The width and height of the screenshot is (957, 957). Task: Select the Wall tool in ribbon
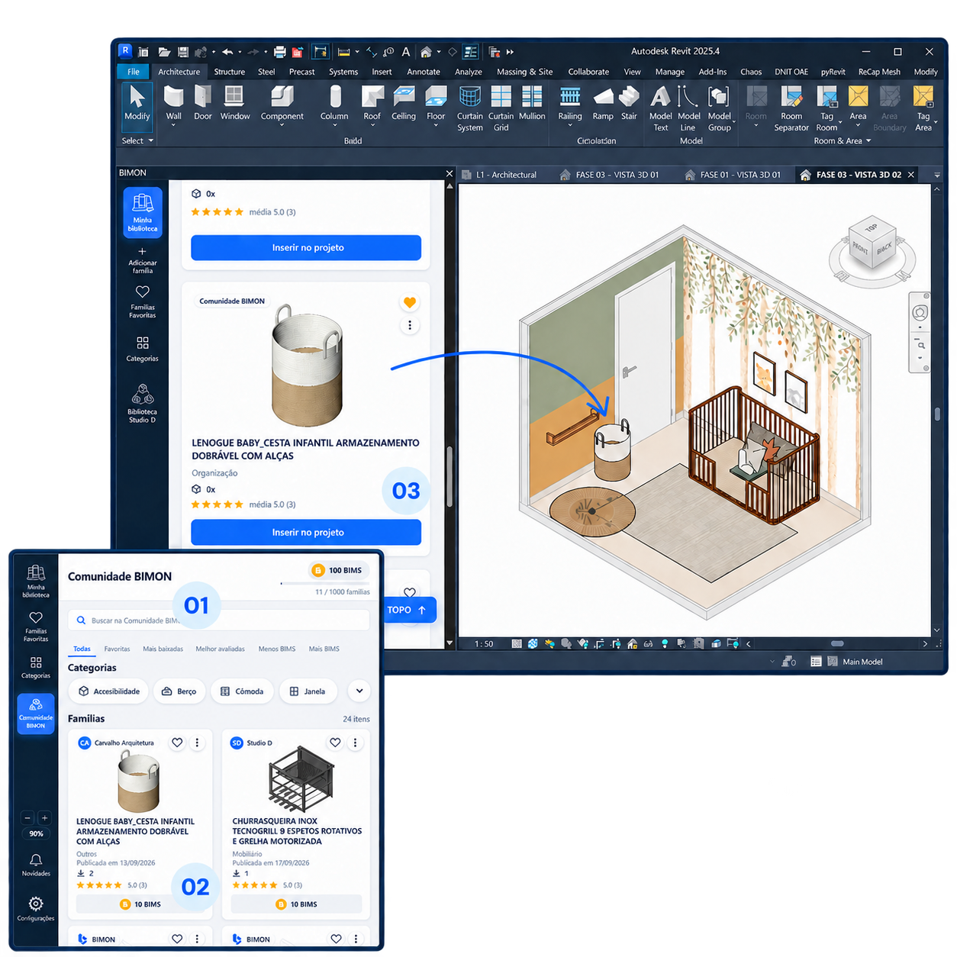tap(174, 103)
